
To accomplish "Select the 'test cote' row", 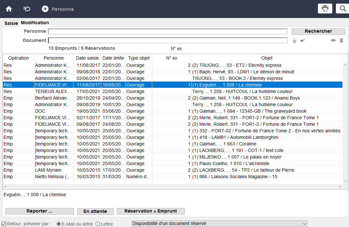I will (x=173, y=150).
